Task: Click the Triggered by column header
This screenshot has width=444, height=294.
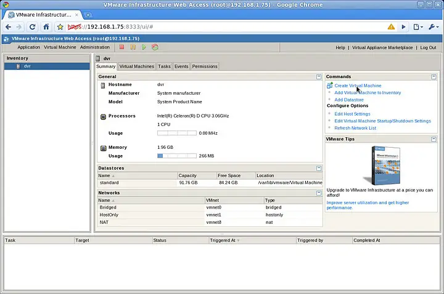Action: (324, 240)
